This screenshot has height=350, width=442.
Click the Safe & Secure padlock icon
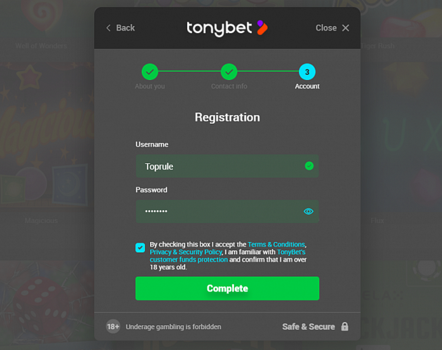(345, 326)
